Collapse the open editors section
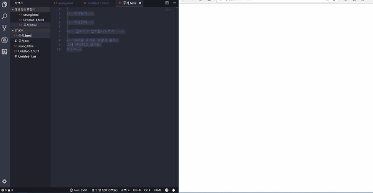Image resolution: width=373 pixels, height=193 pixels. click(x=30, y=9)
